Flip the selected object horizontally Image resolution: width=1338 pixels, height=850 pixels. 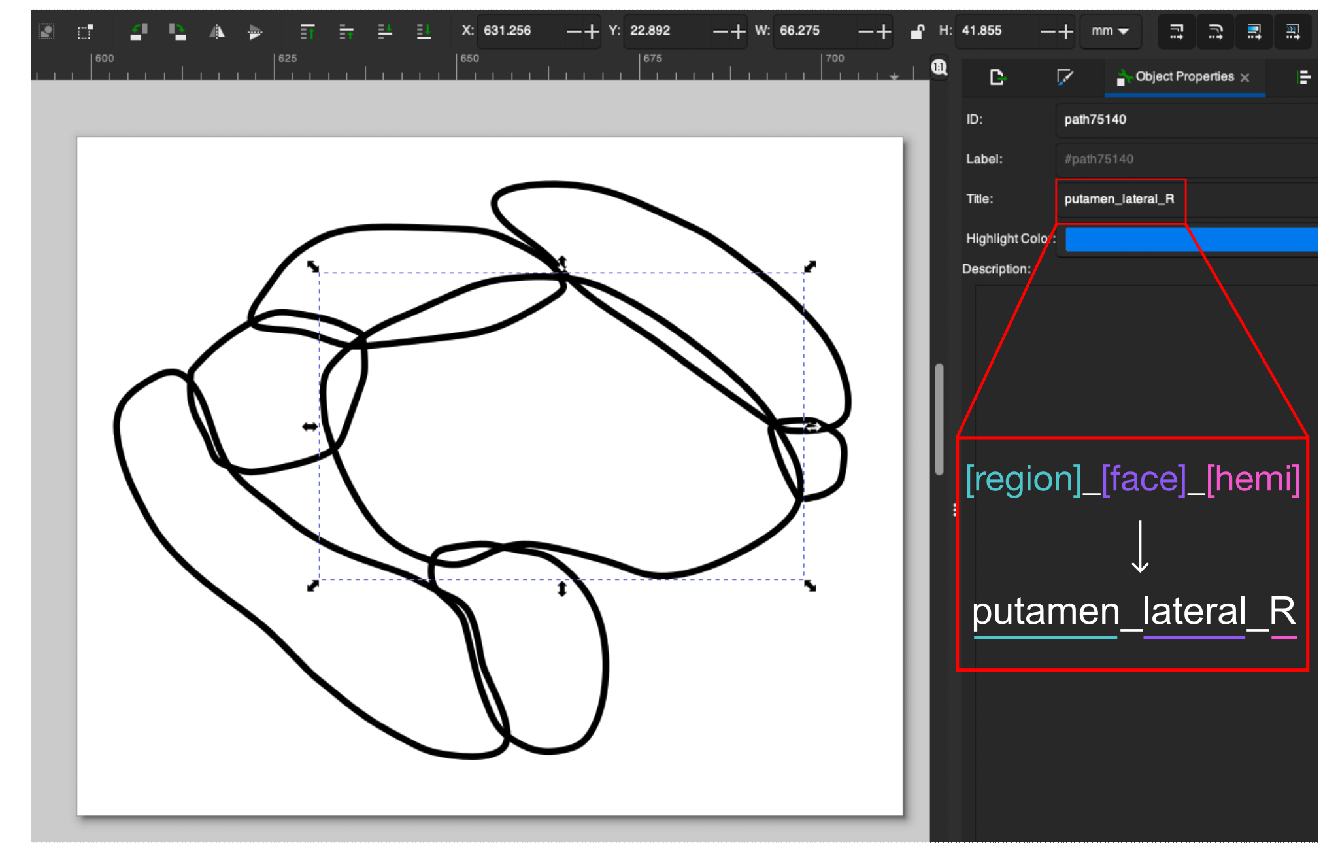pyautogui.click(x=216, y=31)
